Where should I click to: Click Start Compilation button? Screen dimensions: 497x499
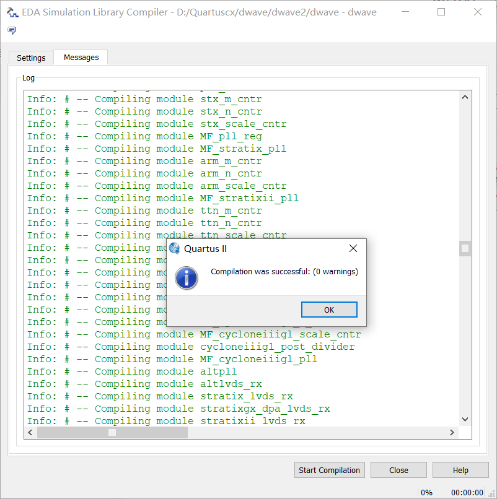point(330,470)
